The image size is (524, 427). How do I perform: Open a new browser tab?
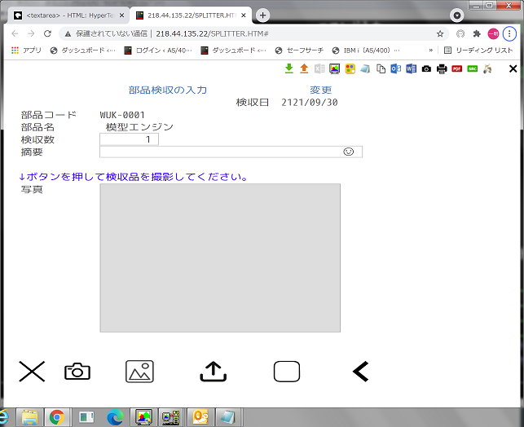pos(263,15)
